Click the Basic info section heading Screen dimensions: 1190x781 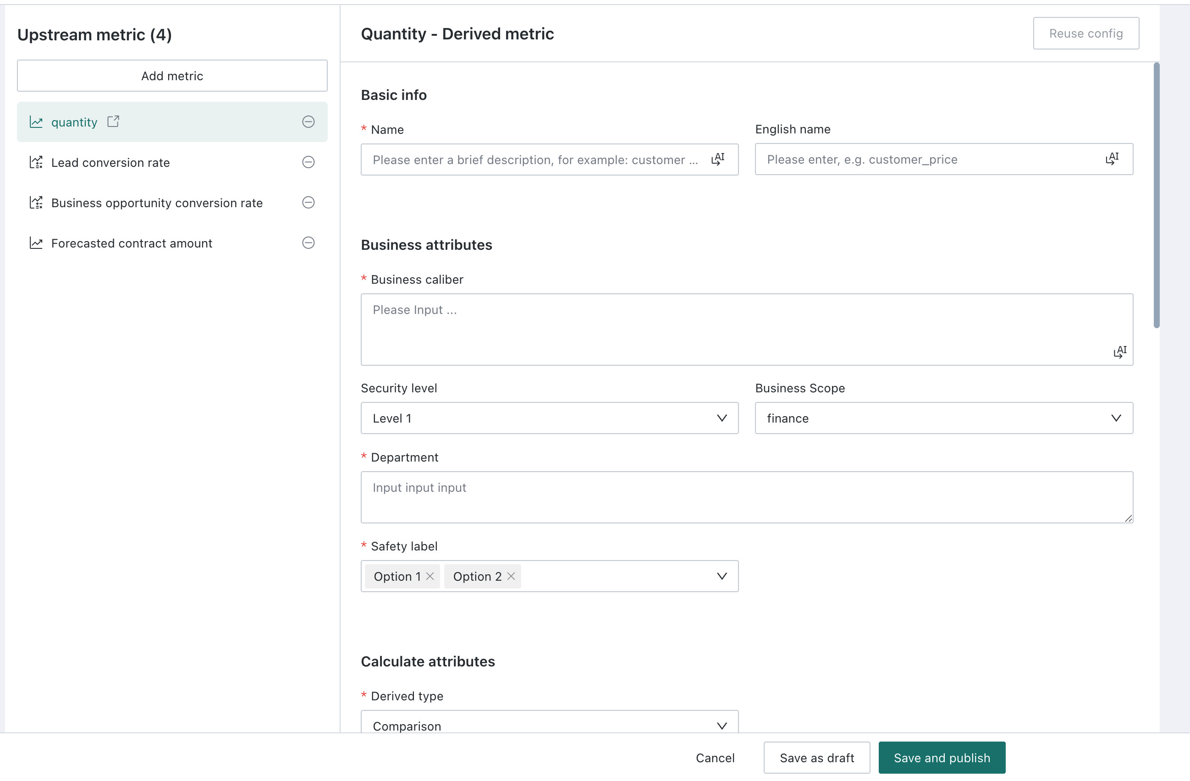(x=393, y=95)
